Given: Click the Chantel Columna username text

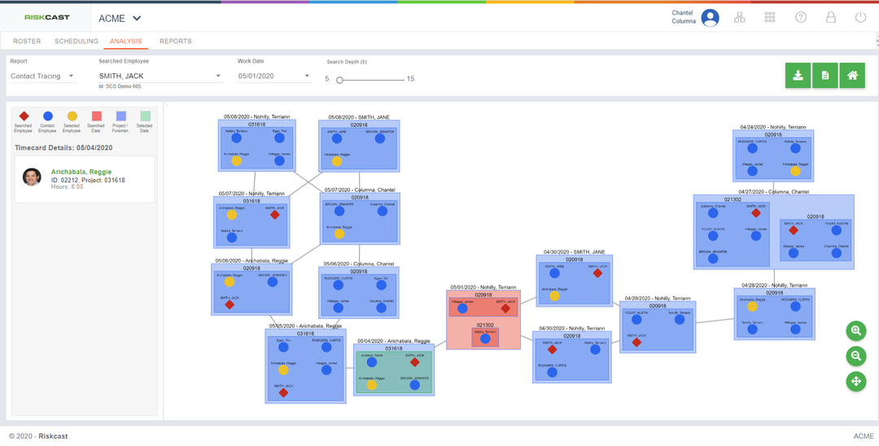Looking at the screenshot, I should (683, 17).
